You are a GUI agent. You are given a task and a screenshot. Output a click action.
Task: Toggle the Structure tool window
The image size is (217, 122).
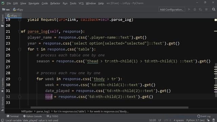[2, 104]
